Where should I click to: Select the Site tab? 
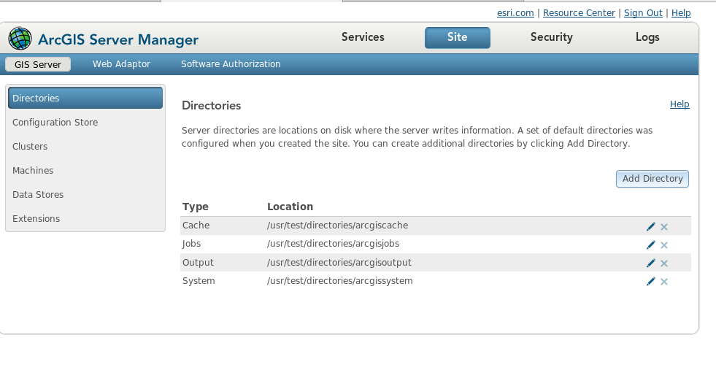pos(457,37)
